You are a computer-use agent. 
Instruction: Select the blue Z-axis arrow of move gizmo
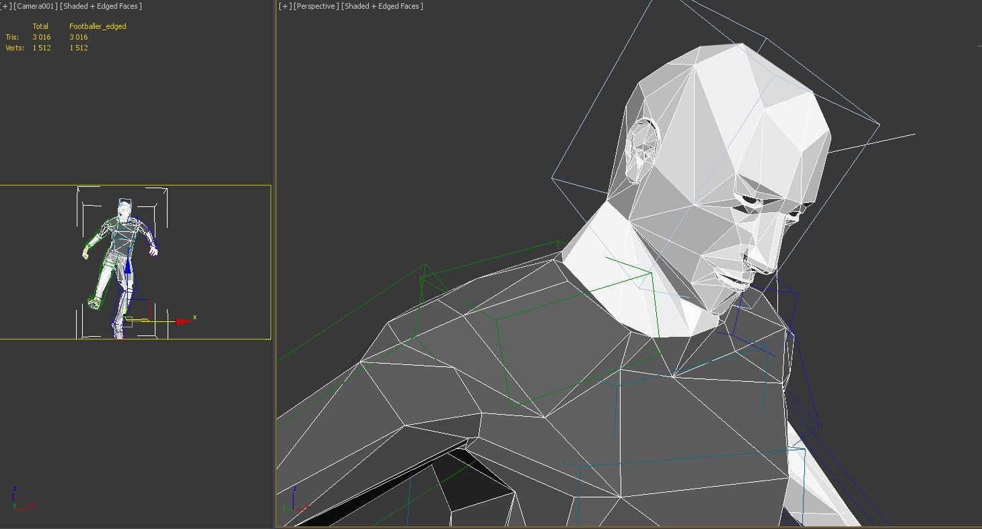pyautogui.click(x=128, y=268)
